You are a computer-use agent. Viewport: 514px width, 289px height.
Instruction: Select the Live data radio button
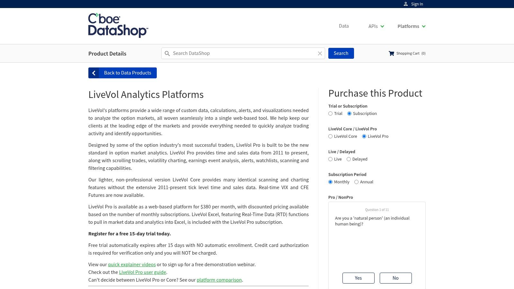[330, 159]
